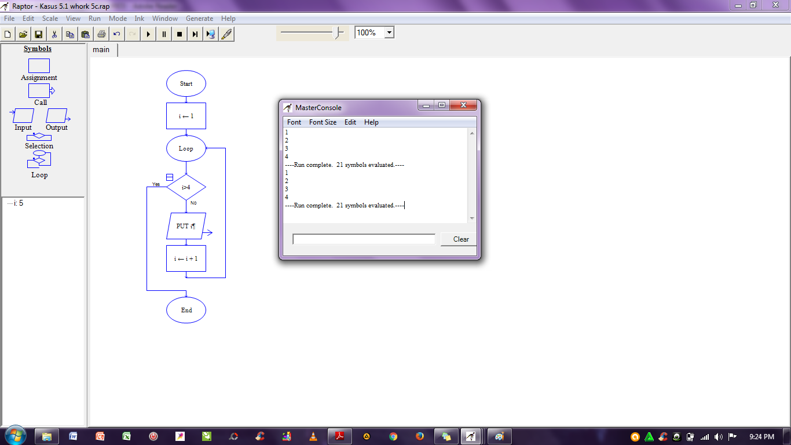Image resolution: width=791 pixels, height=445 pixels.
Task: Focus the MasterConsole command input field
Action: 364,239
